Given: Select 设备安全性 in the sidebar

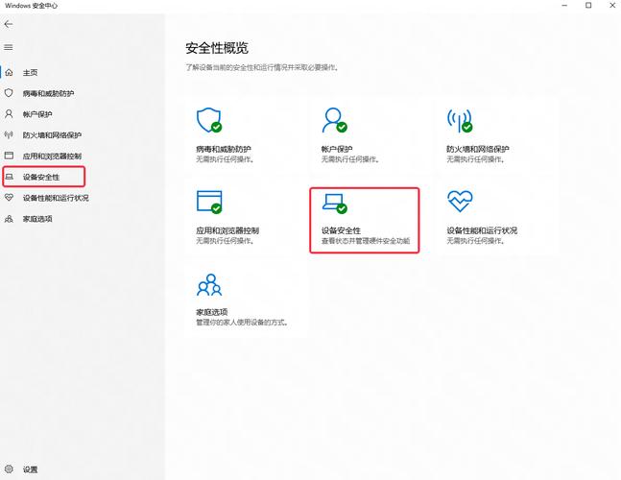Looking at the screenshot, I should click(41, 177).
